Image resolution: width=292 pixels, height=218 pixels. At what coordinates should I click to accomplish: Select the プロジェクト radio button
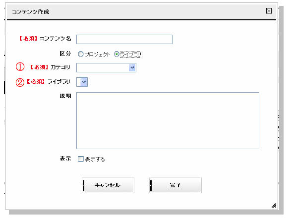point(81,54)
